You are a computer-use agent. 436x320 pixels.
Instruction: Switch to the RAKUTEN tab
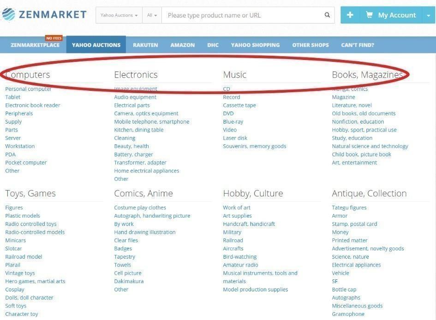point(145,45)
